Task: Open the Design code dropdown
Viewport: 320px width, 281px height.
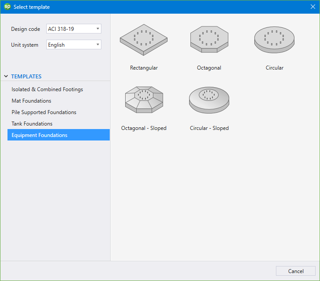Action: point(74,29)
